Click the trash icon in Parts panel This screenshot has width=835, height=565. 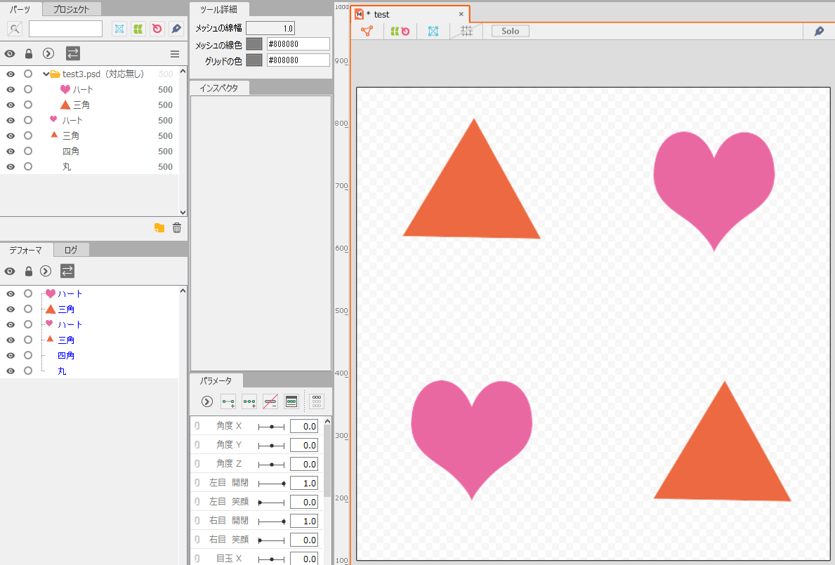[177, 227]
